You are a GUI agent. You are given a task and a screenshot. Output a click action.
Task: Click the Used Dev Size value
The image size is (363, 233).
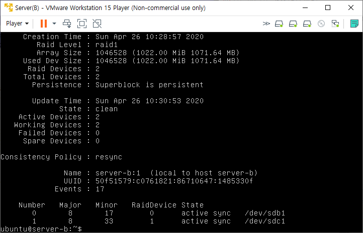coord(167,61)
